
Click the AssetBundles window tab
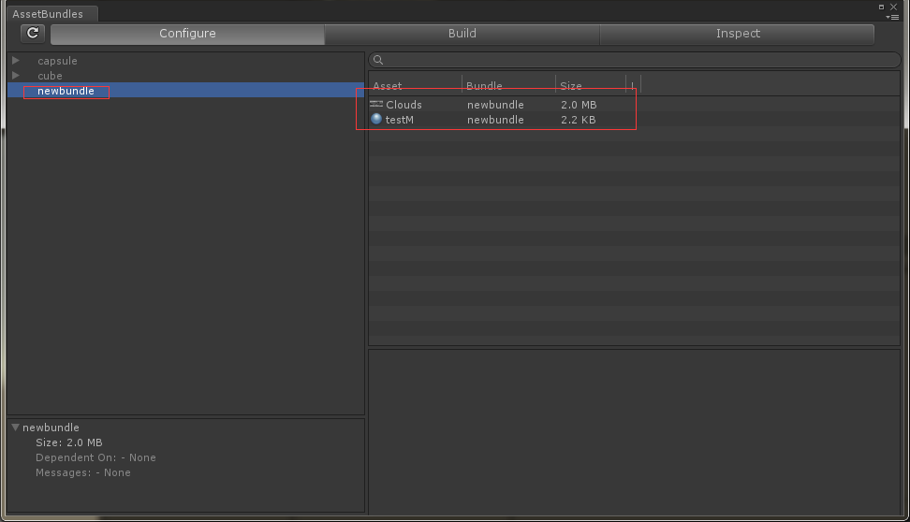[x=48, y=14]
